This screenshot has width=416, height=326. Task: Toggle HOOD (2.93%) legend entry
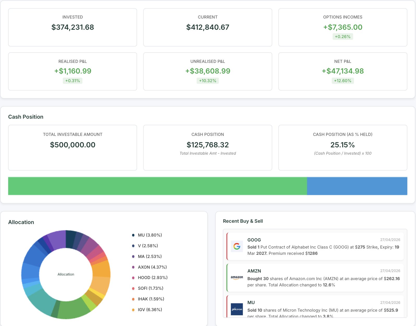pos(150,278)
